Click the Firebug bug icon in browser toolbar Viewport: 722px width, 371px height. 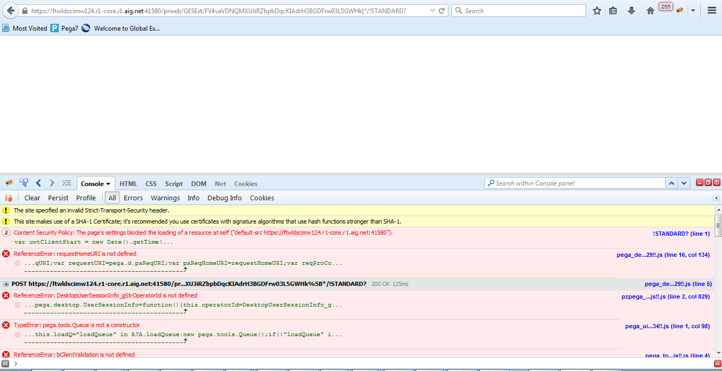click(680, 11)
